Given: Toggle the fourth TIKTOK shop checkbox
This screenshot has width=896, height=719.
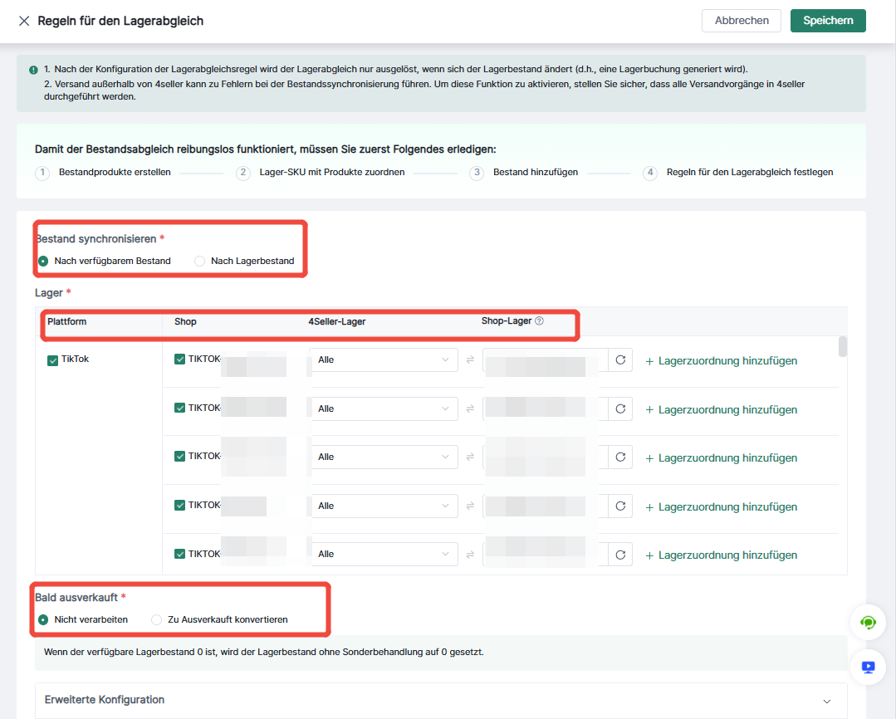Looking at the screenshot, I should tap(179, 506).
